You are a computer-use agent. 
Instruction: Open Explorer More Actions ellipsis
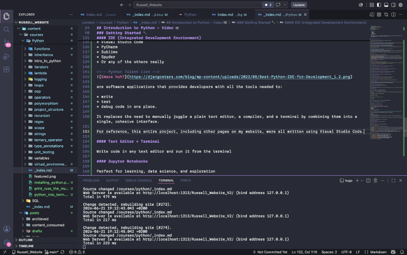(x=71, y=15)
